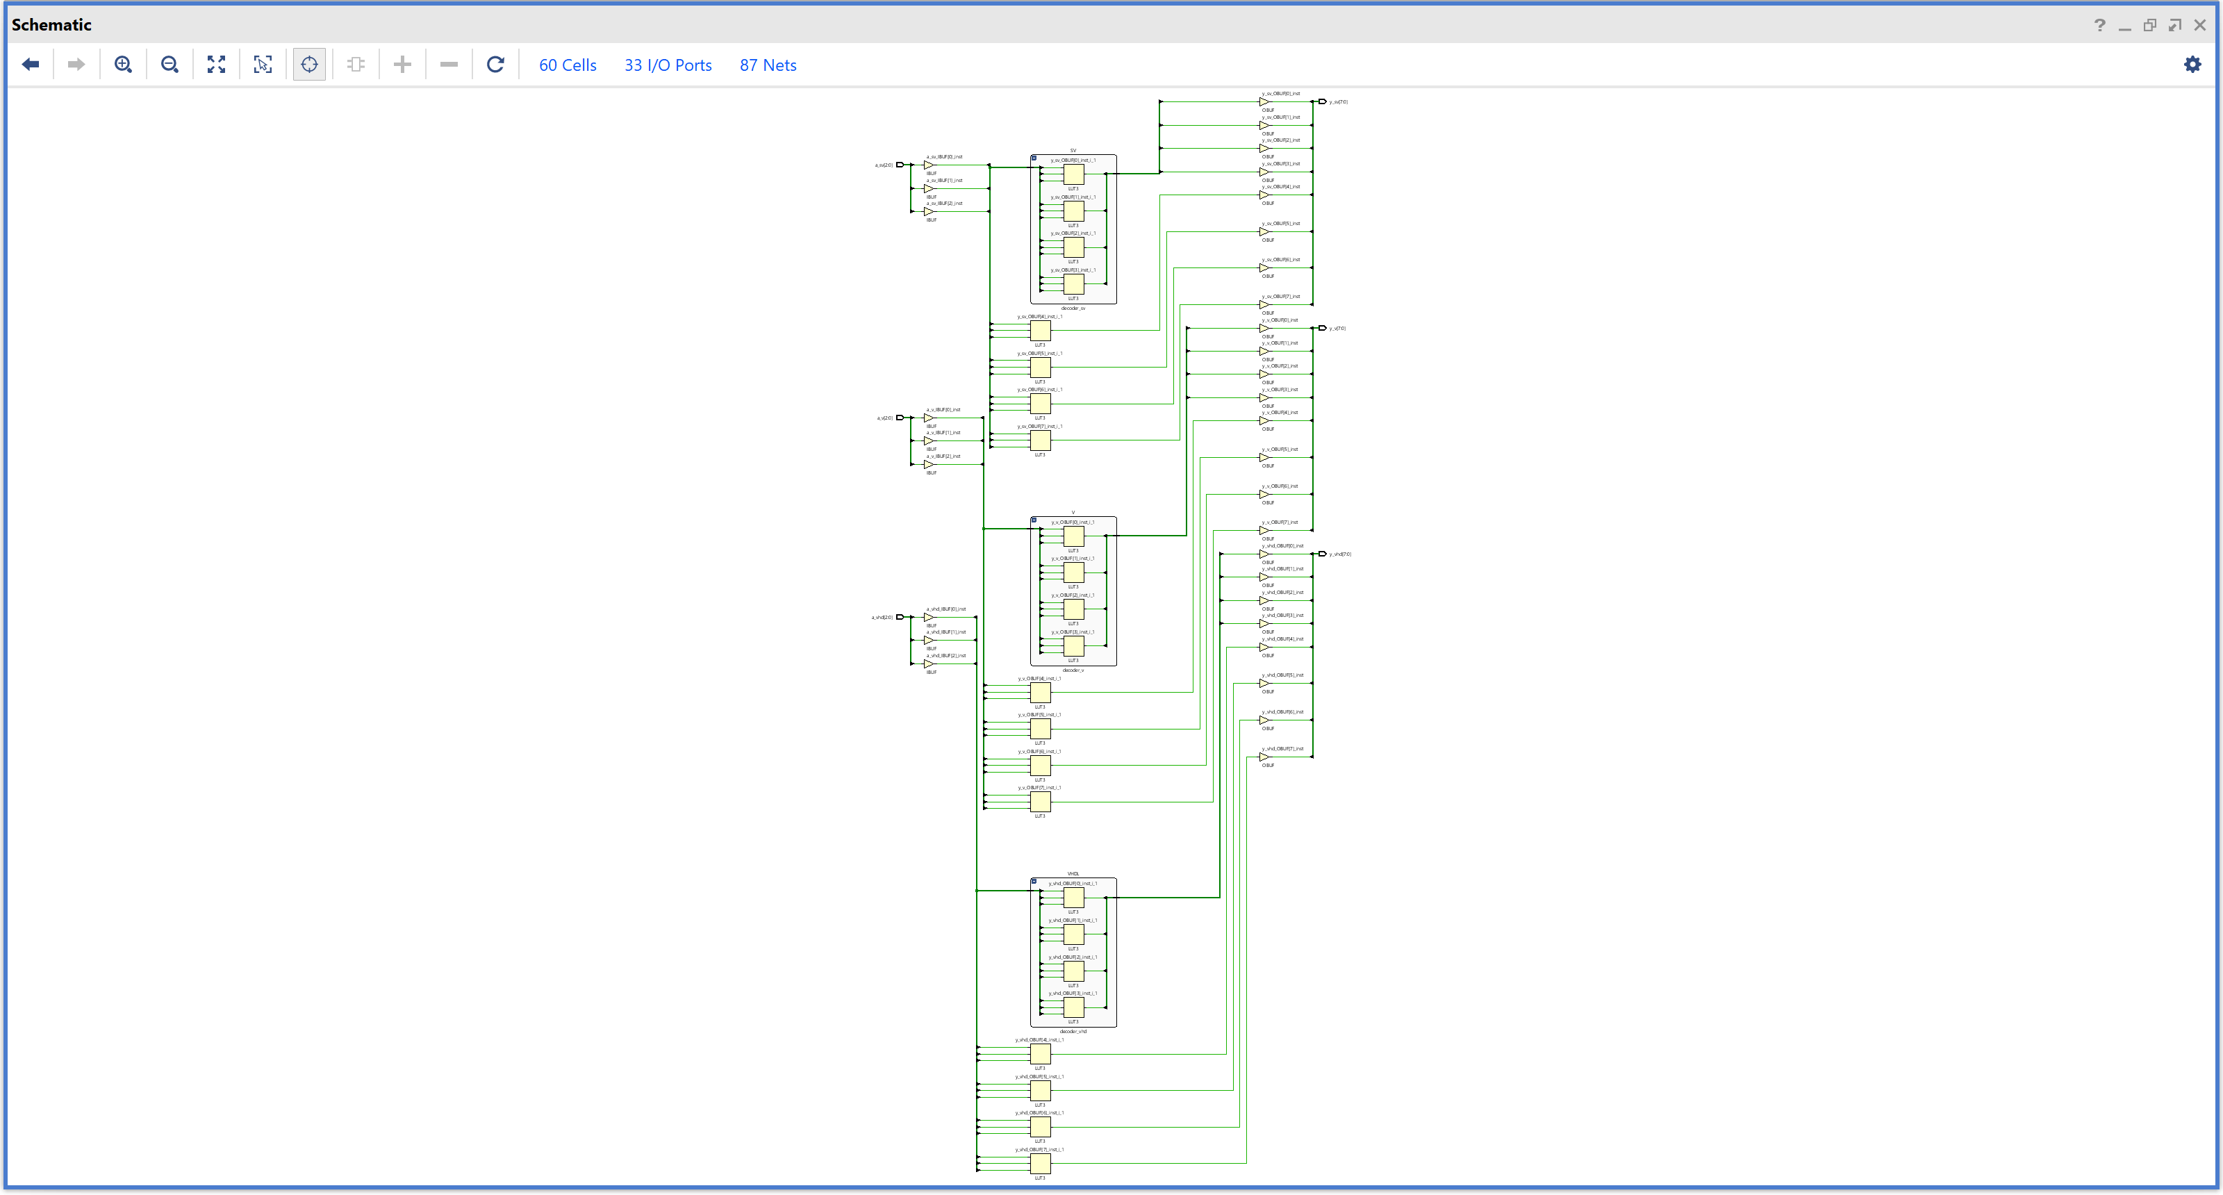
Task: Open the 87 Nets link
Action: pyautogui.click(x=767, y=65)
